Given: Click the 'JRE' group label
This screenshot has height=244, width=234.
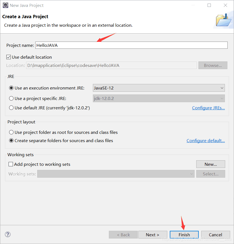Looking at the screenshot, I should pyautogui.click(x=11, y=76).
